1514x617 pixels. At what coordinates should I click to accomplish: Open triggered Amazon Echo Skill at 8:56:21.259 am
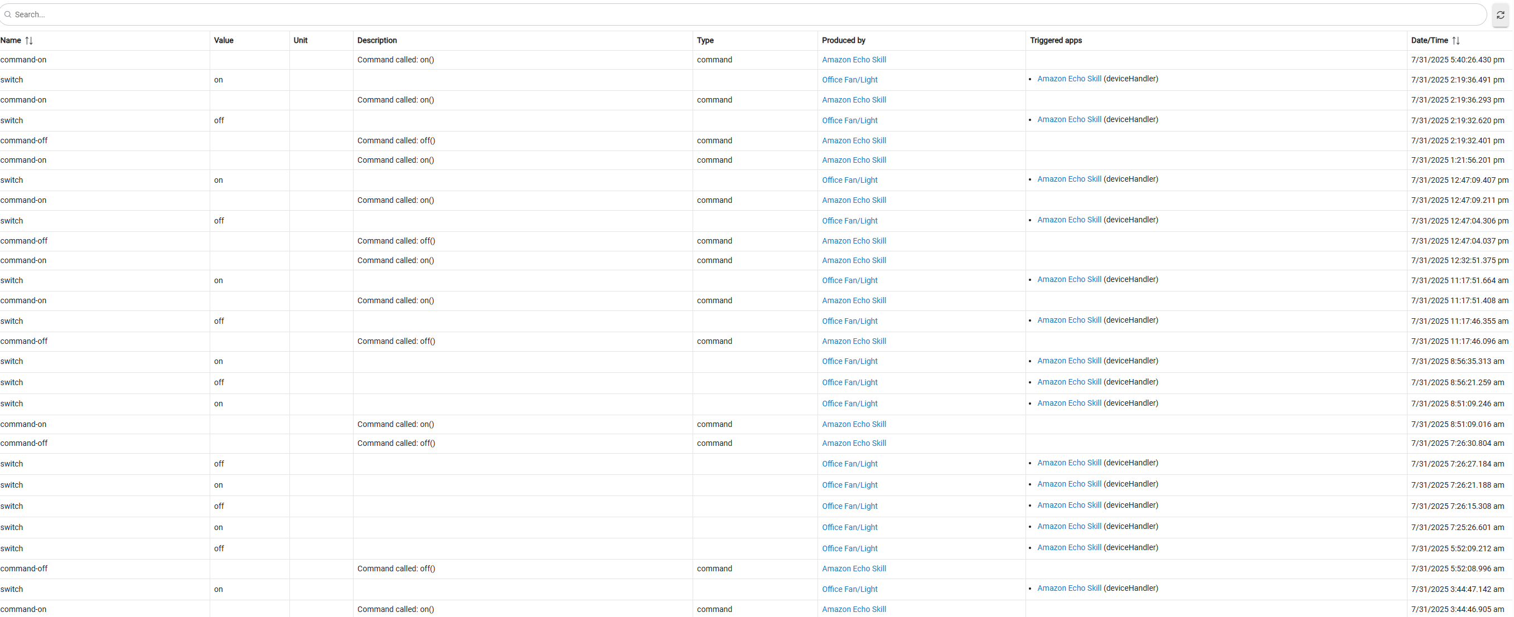1069,382
